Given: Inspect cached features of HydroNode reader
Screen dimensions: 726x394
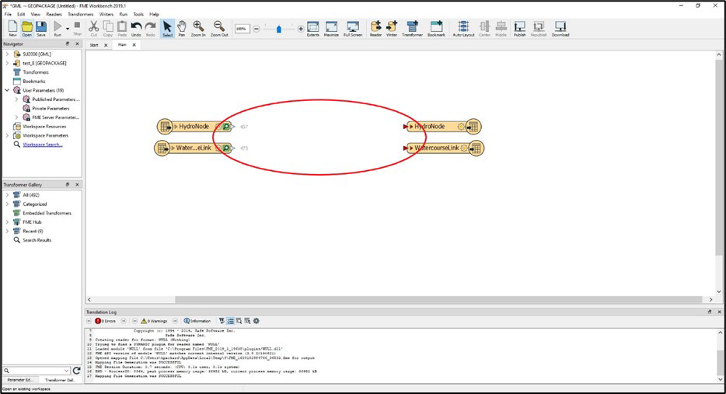Looking at the screenshot, I should pyautogui.click(x=226, y=127).
